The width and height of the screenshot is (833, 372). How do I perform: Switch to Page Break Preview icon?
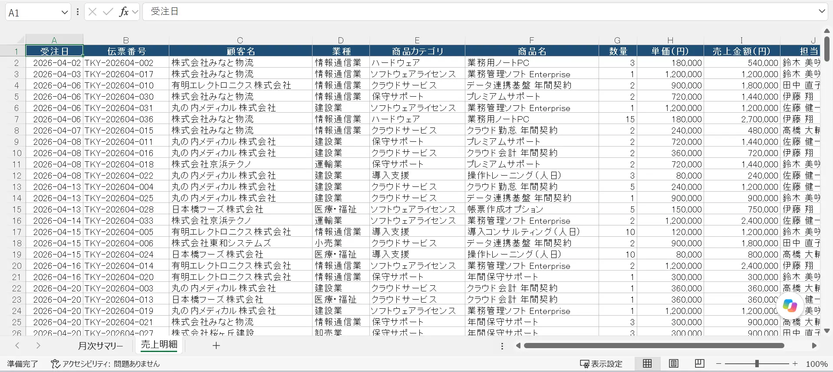699,364
